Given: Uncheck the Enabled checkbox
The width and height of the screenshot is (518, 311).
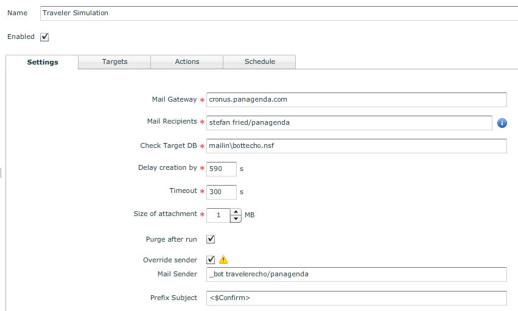Looking at the screenshot, I should pos(44,37).
